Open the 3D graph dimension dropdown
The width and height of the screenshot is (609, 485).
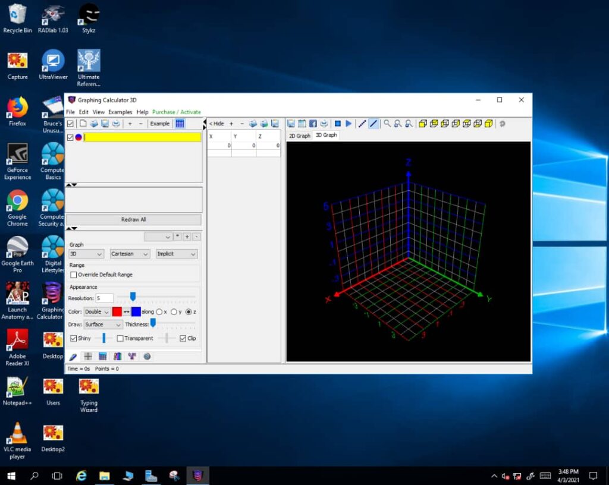pyautogui.click(x=86, y=254)
